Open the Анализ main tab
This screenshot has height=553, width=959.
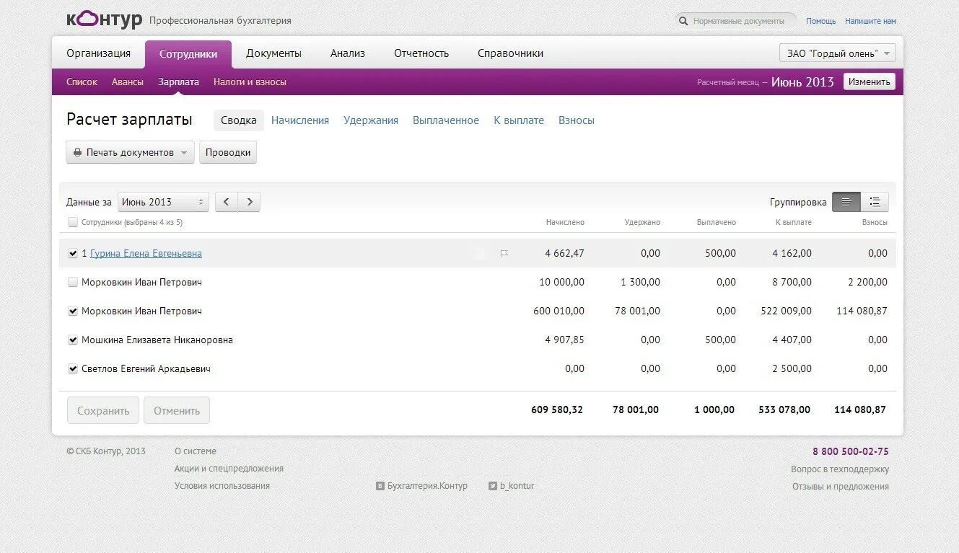click(x=348, y=53)
